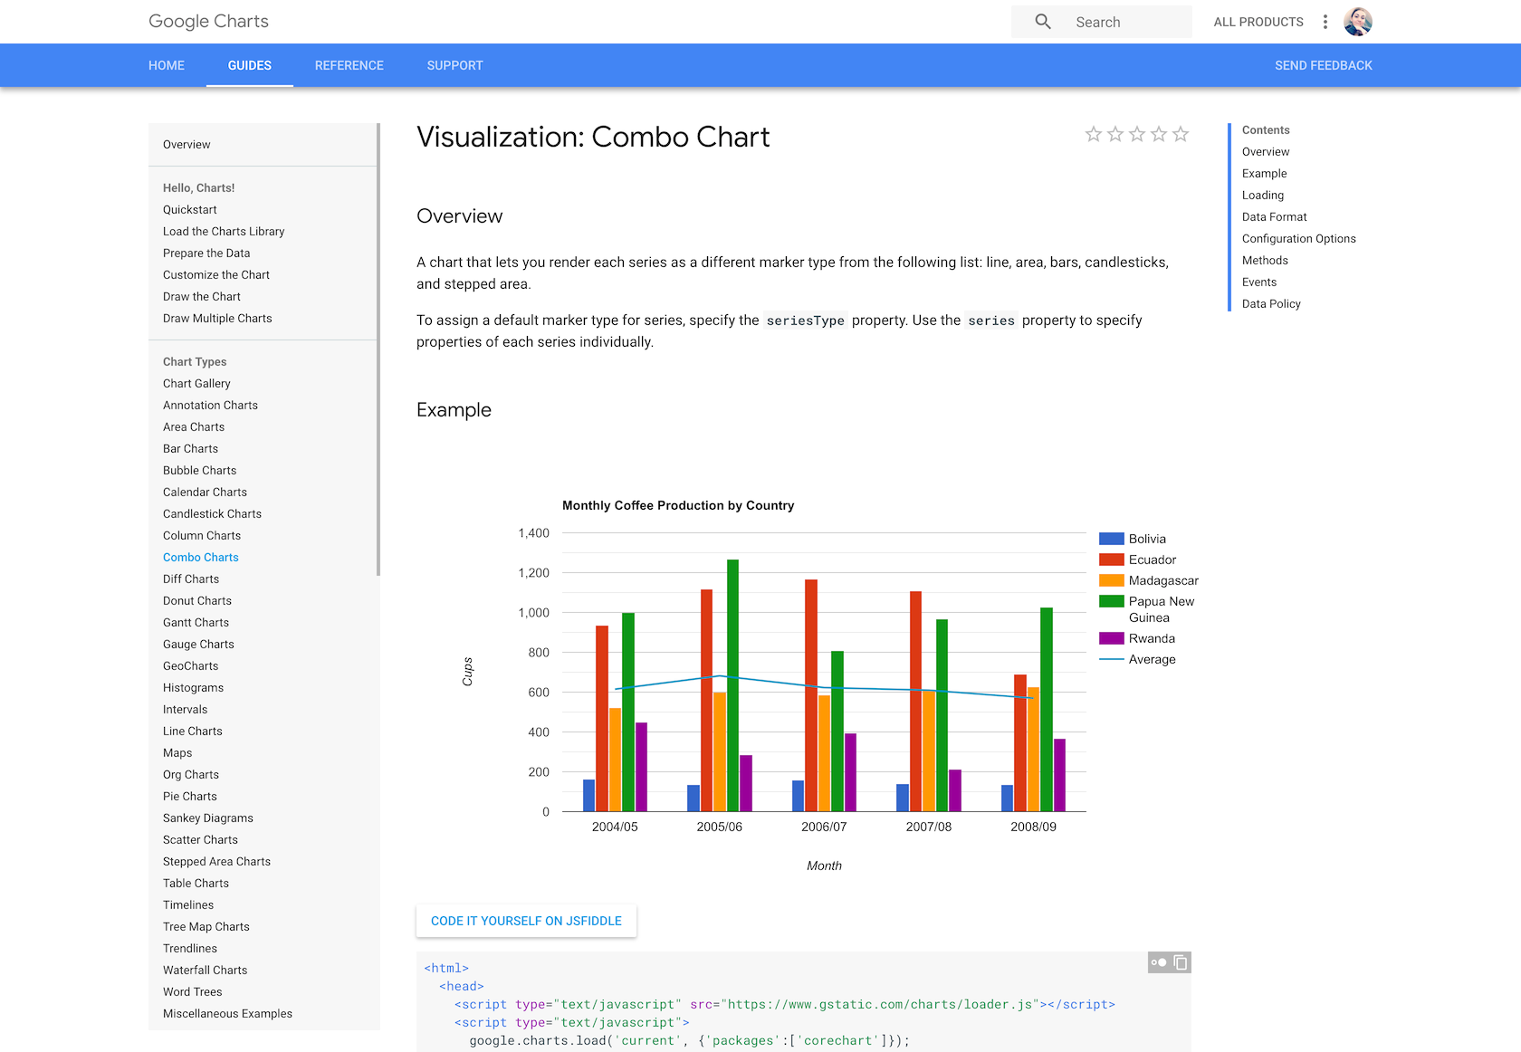Screen dimensions: 1521x1052
Task: Toggle the code block dark theme
Action: (1159, 962)
